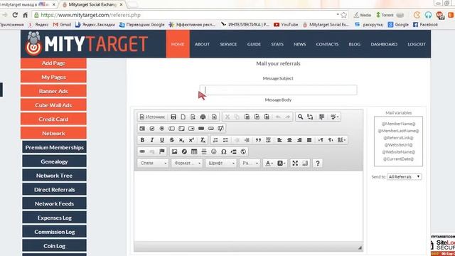The width and height of the screenshot is (455, 256).
Task: Insert an image via editor icon
Action: [174, 151]
